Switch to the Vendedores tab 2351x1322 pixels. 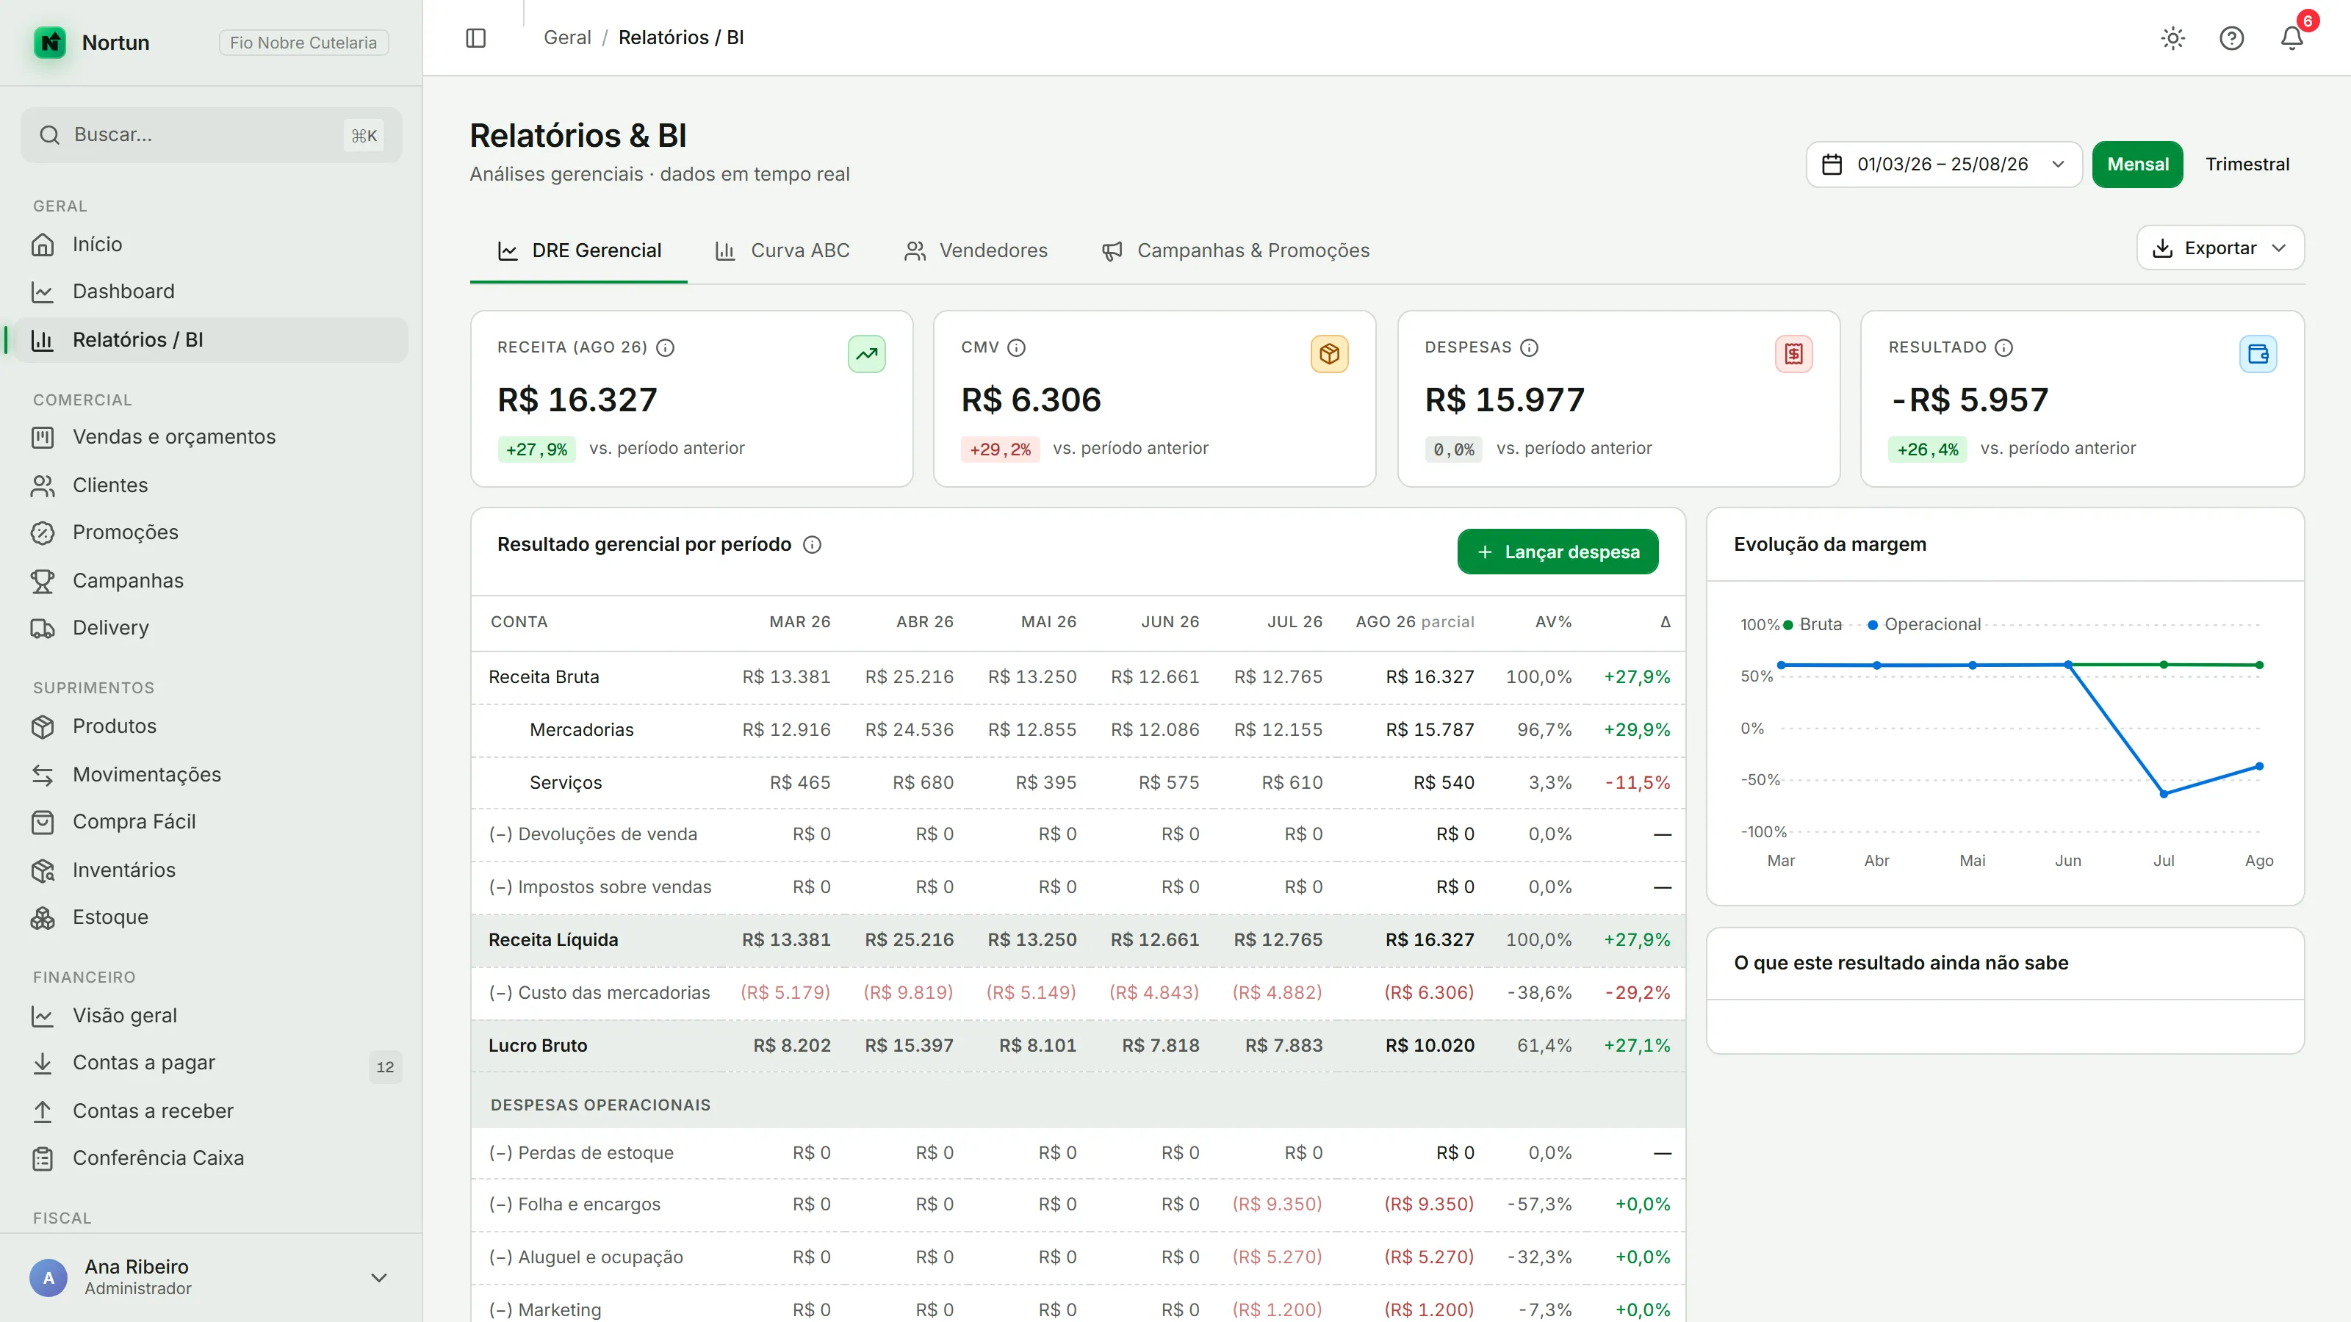976,251
